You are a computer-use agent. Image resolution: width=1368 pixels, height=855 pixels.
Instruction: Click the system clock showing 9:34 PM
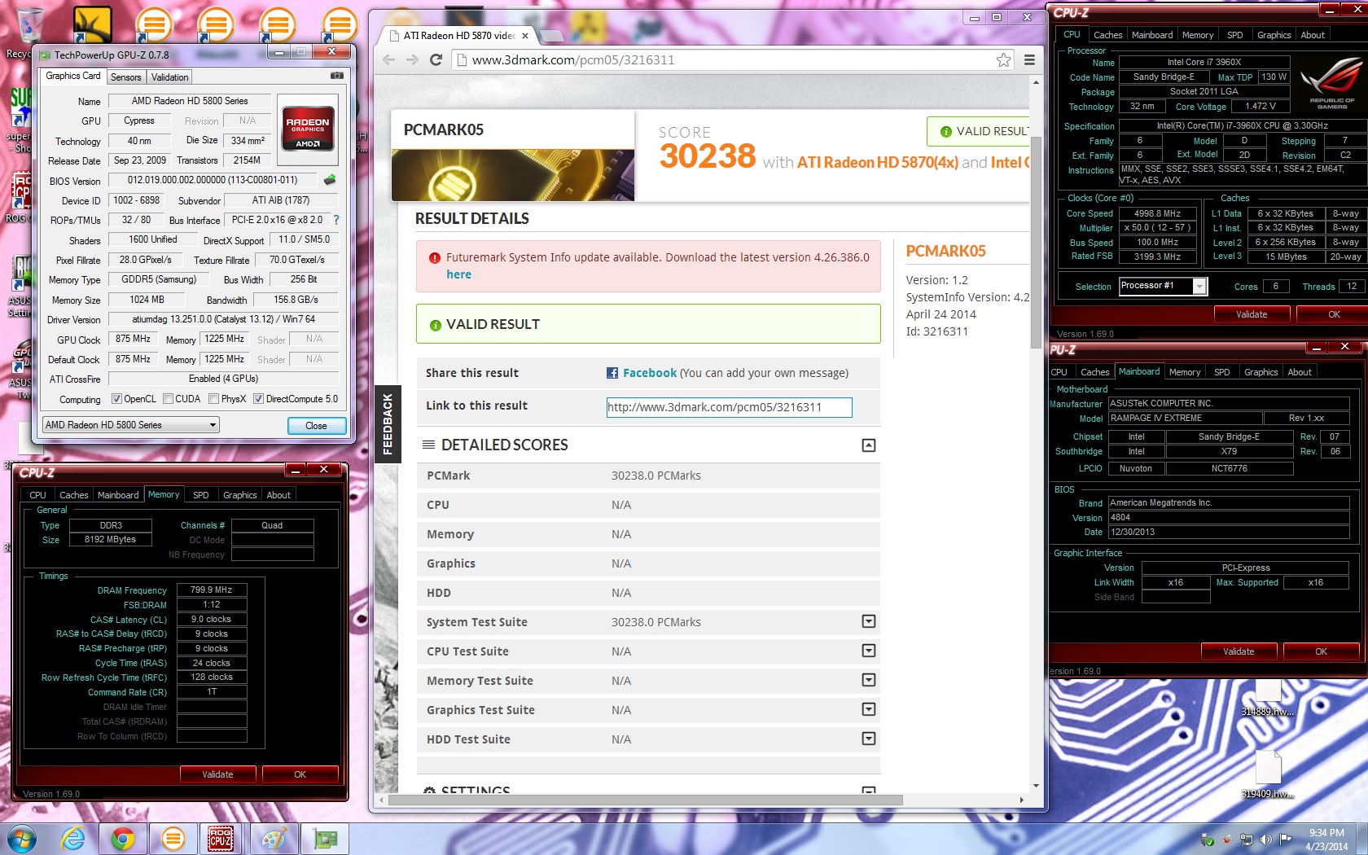pos(1326,840)
